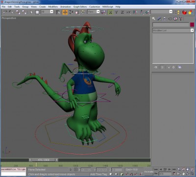
Task: Open the reference coordinate 'View' dropdown
Action: (98, 12)
